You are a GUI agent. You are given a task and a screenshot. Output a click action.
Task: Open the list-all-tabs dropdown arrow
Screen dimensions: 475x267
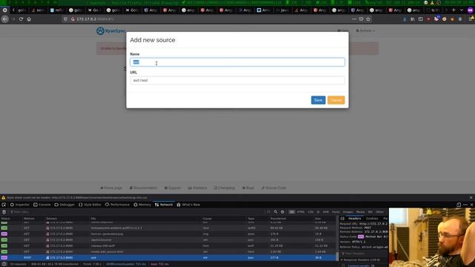[x=462, y=10]
